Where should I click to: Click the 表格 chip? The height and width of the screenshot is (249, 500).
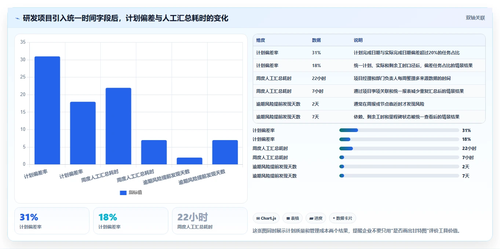292,218
